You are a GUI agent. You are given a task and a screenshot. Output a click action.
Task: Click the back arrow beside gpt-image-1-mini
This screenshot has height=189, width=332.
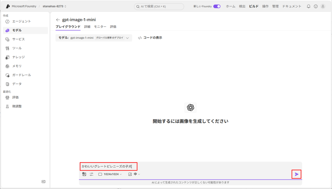click(x=58, y=20)
